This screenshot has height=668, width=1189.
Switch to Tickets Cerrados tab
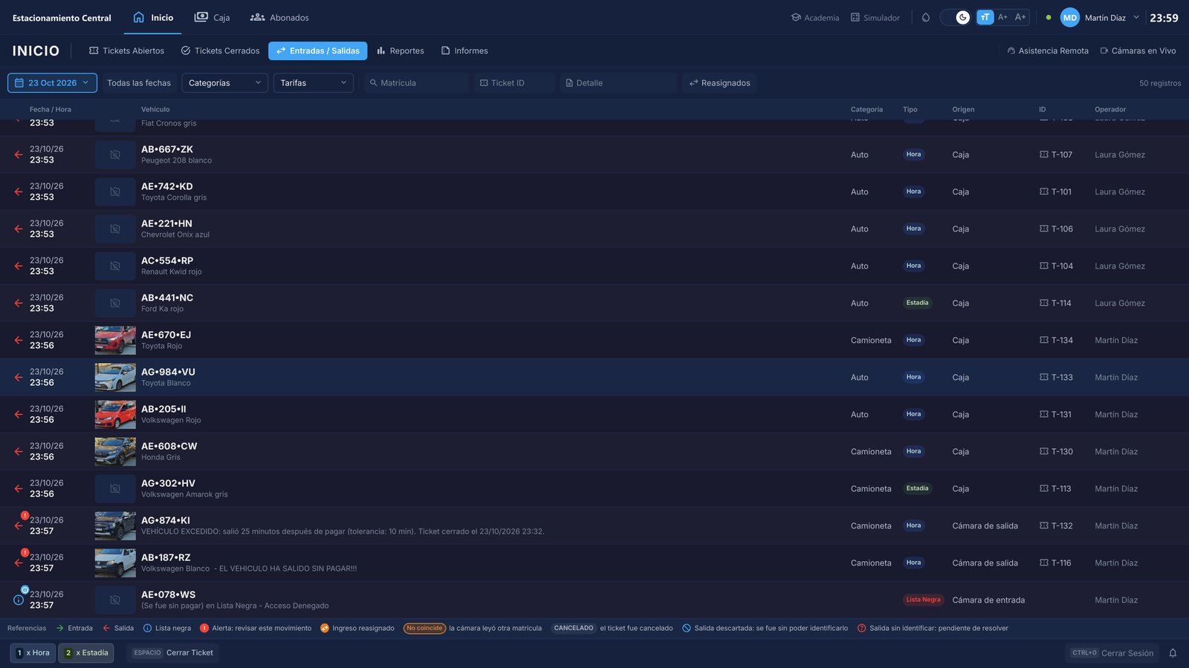coord(220,50)
